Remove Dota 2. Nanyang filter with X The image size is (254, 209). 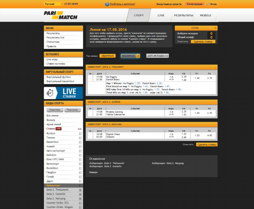tap(80, 199)
